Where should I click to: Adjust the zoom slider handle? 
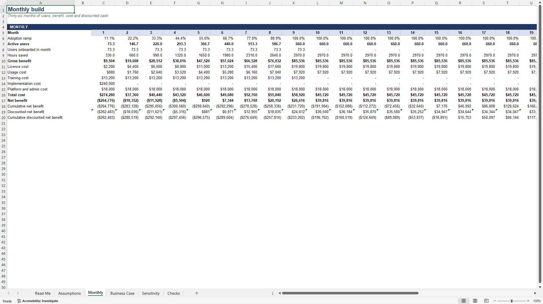coord(512,301)
